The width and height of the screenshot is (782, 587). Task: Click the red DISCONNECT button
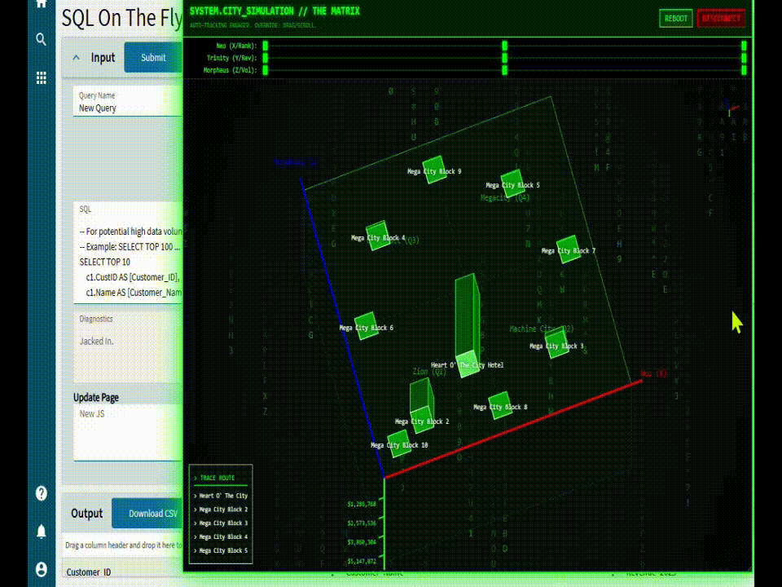tap(721, 19)
